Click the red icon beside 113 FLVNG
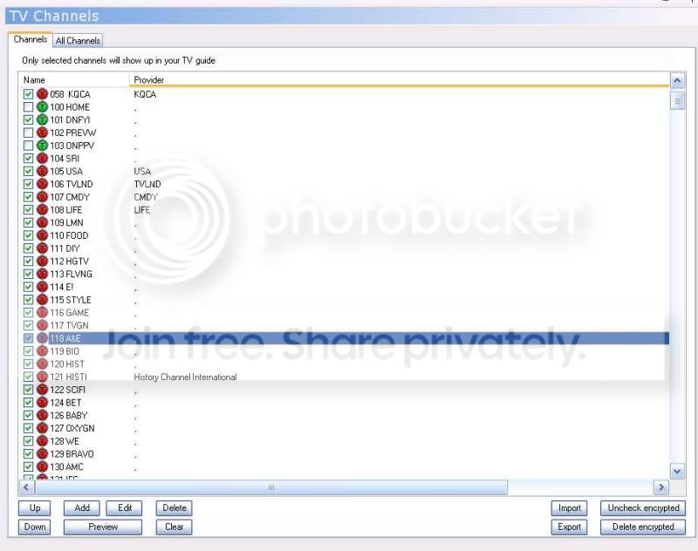This screenshot has width=698, height=551. coord(42,275)
